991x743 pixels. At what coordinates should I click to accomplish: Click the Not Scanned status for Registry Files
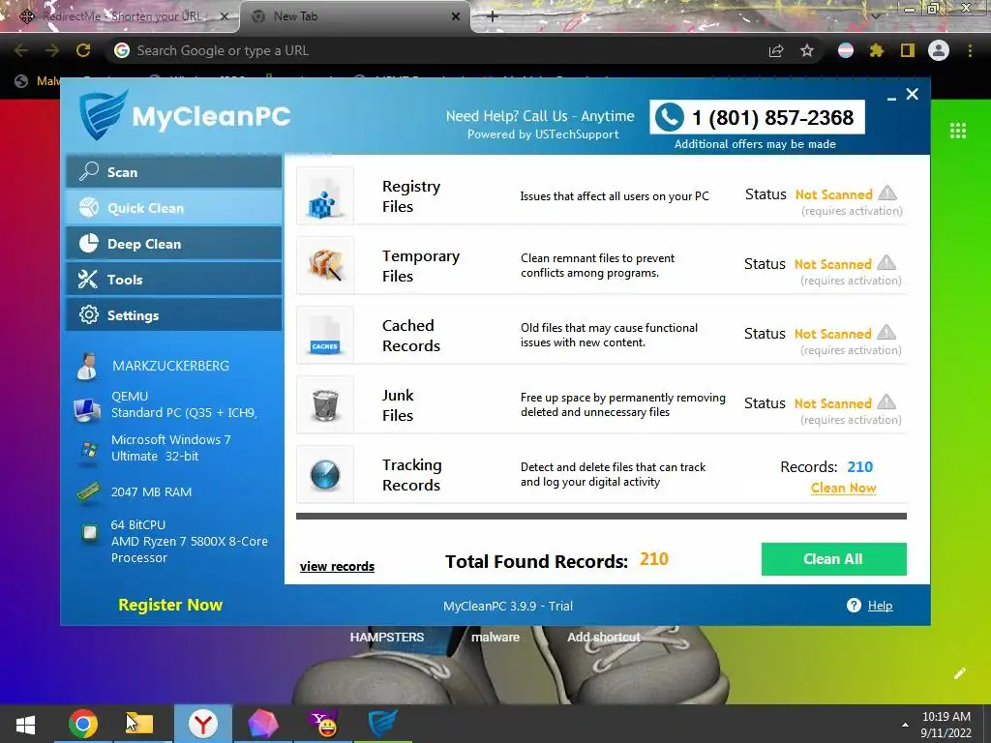coord(833,194)
